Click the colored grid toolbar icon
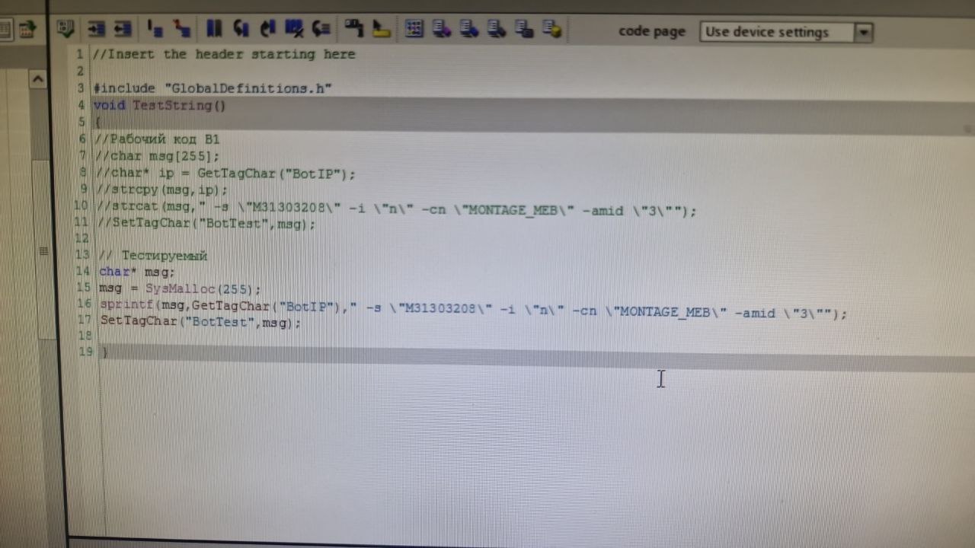975x548 pixels. 414,29
